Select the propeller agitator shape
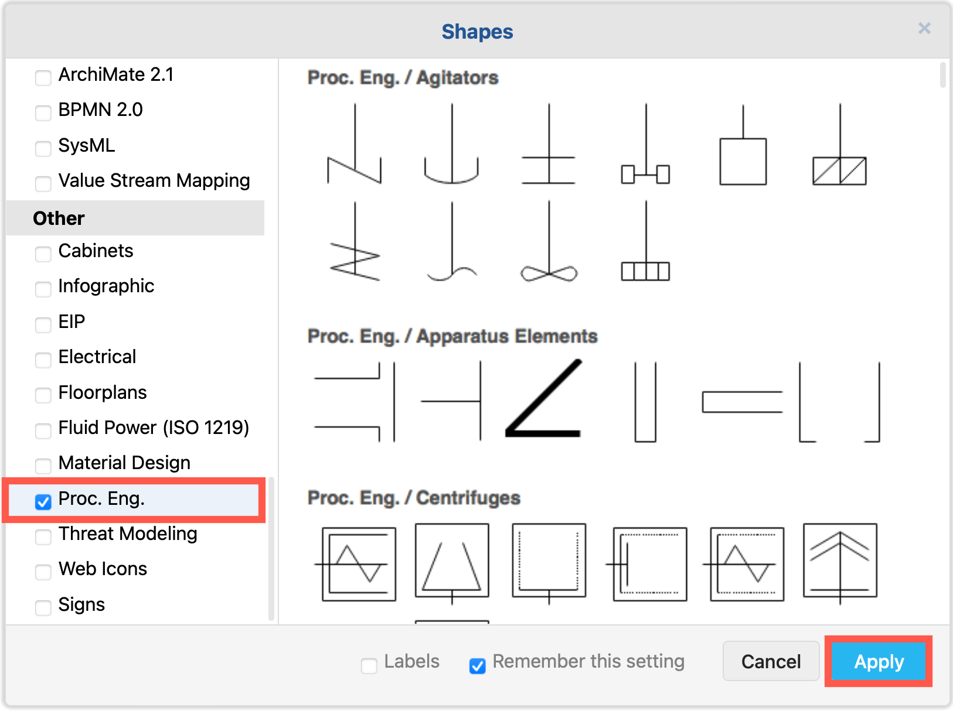The width and height of the screenshot is (953, 711). [x=548, y=271]
